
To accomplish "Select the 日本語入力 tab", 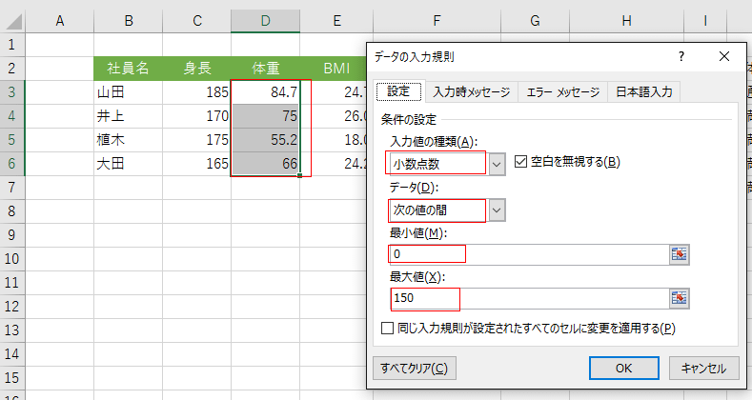I will (644, 92).
